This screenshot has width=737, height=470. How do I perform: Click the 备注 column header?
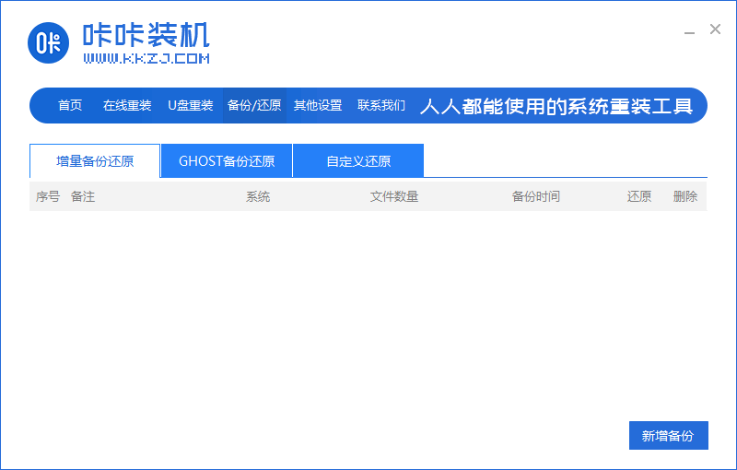click(x=83, y=196)
